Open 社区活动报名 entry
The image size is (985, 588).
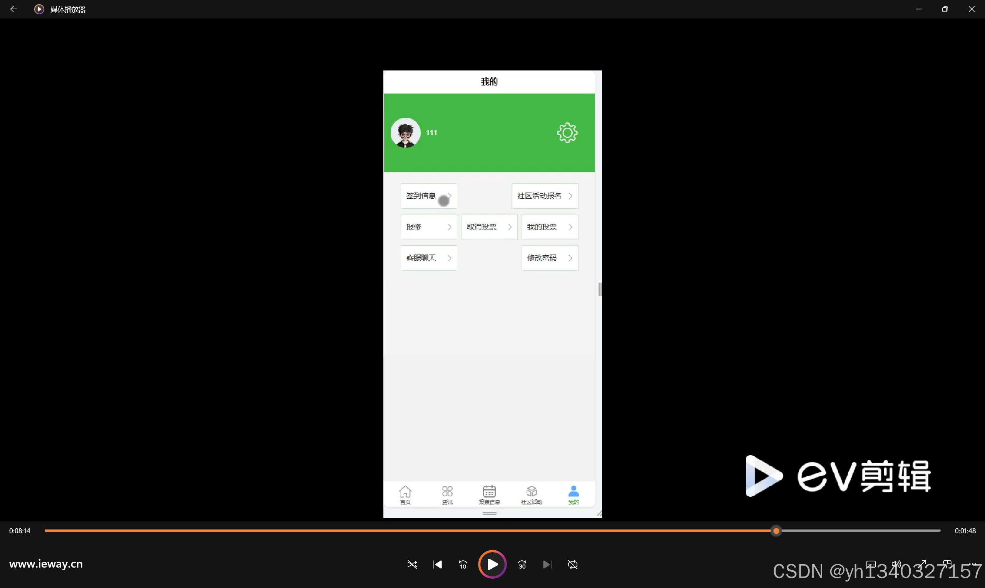coord(545,196)
